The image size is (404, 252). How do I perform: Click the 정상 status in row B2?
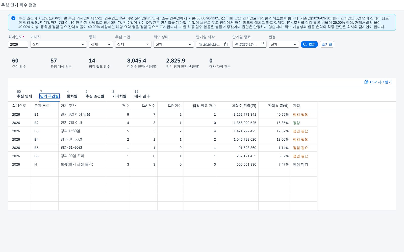pyautogui.click(x=296, y=123)
